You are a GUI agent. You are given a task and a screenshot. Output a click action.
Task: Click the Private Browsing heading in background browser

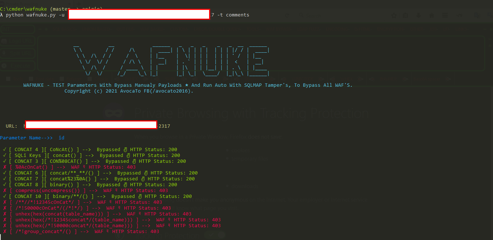pos(252,113)
